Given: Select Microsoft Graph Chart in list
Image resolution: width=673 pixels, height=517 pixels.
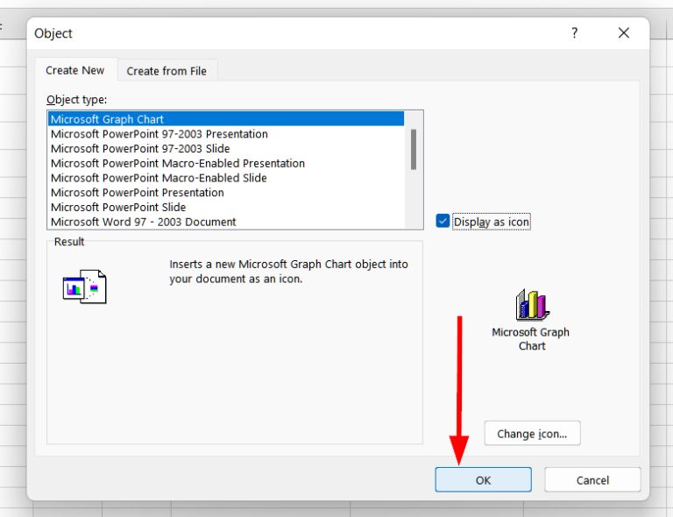Looking at the screenshot, I should 226,119.
